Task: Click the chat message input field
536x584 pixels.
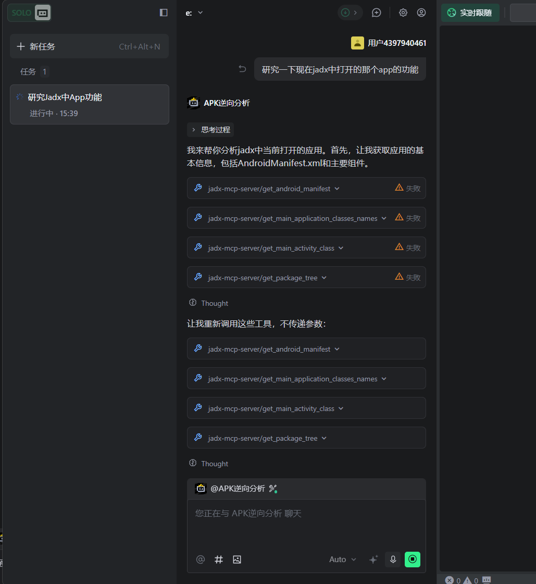Action: coord(306,524)
